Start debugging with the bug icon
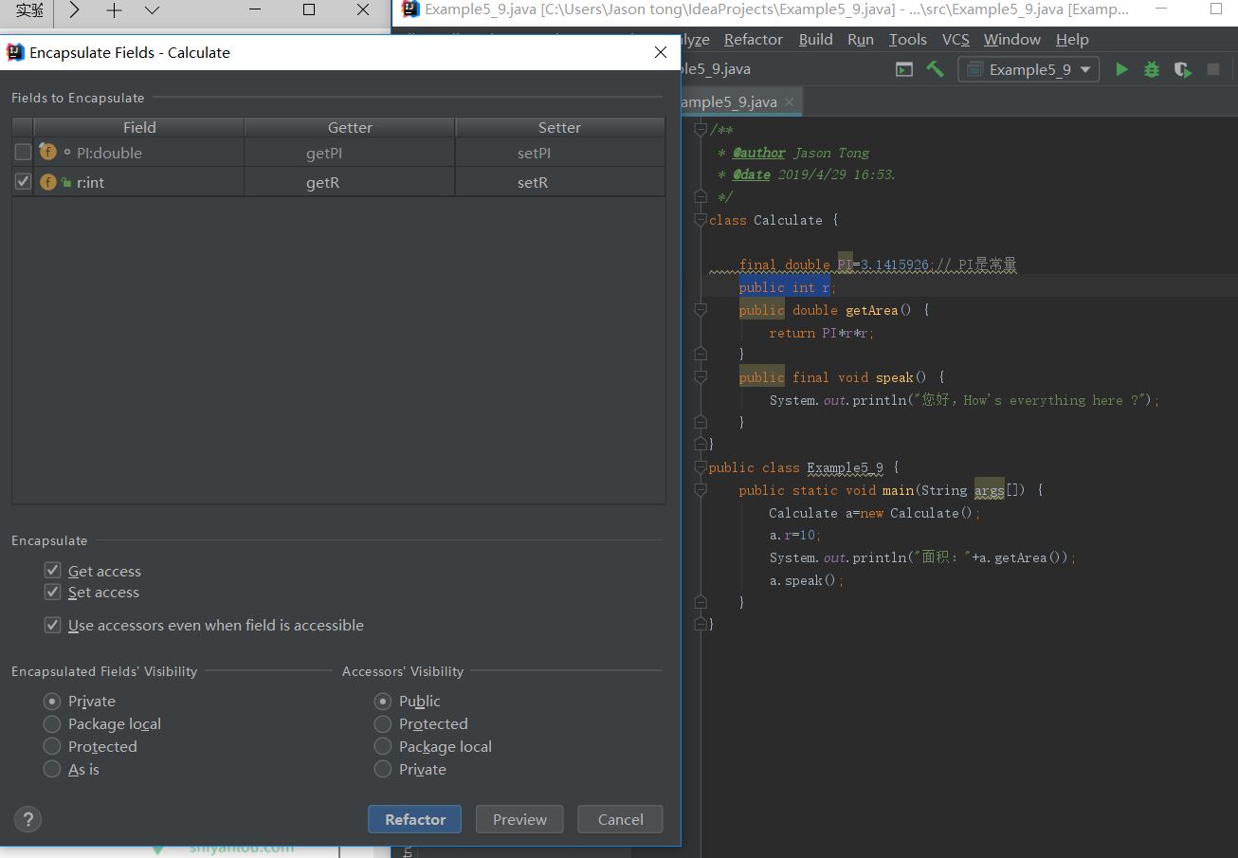 1152,69
